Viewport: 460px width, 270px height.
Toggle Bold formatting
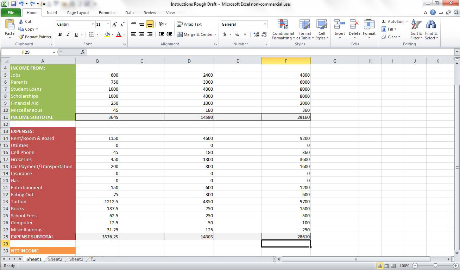[60, 34]
